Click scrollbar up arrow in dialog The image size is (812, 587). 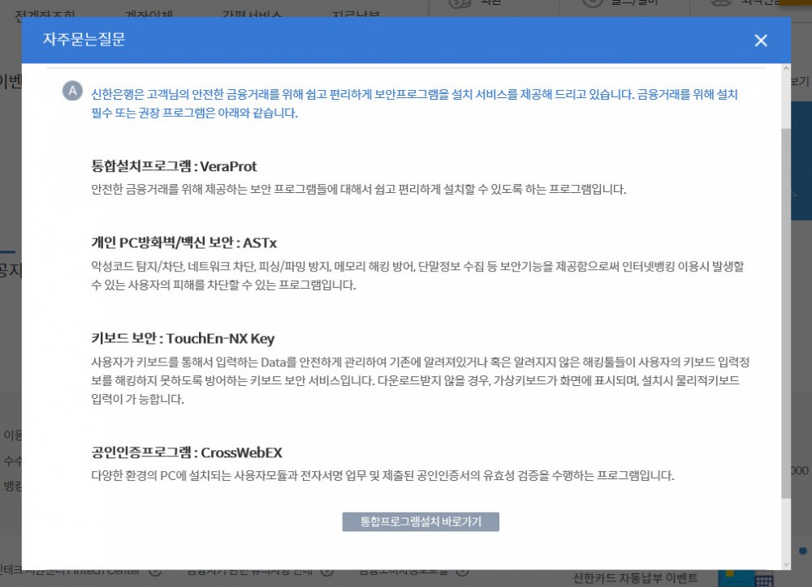[786, 68]
